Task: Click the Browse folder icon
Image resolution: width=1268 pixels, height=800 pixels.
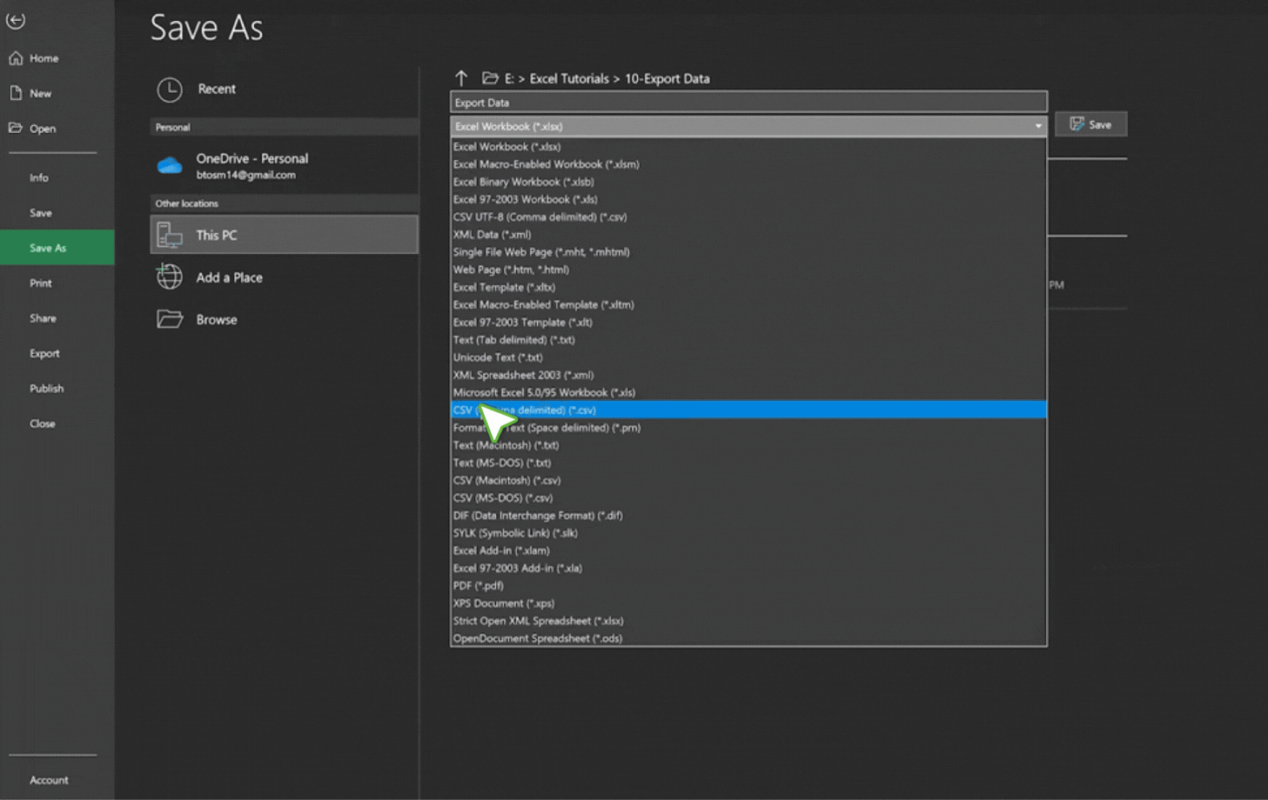Action: 170,319
